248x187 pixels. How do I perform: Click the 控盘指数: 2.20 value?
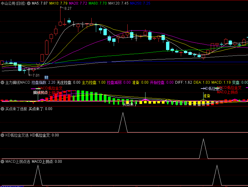[44, 82]
